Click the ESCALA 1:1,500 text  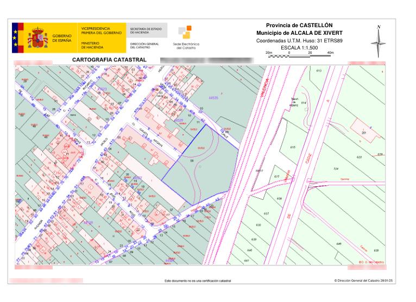pos(299,48)
